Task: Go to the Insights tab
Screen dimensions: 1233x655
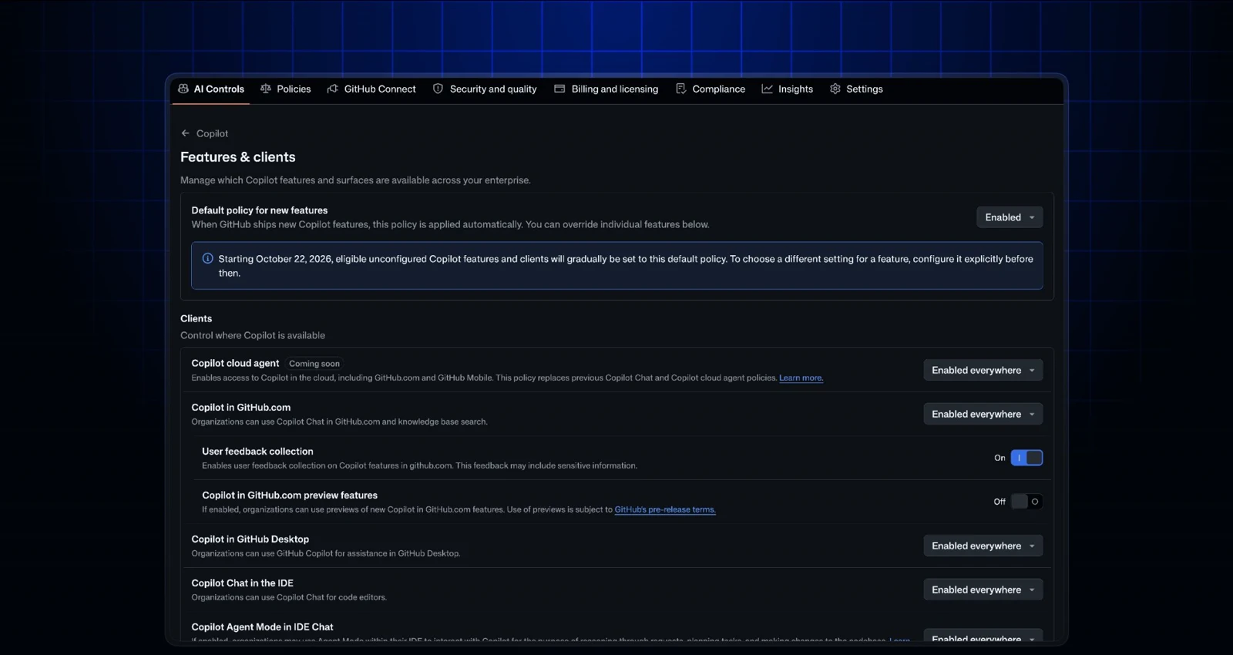Action: 788,89
